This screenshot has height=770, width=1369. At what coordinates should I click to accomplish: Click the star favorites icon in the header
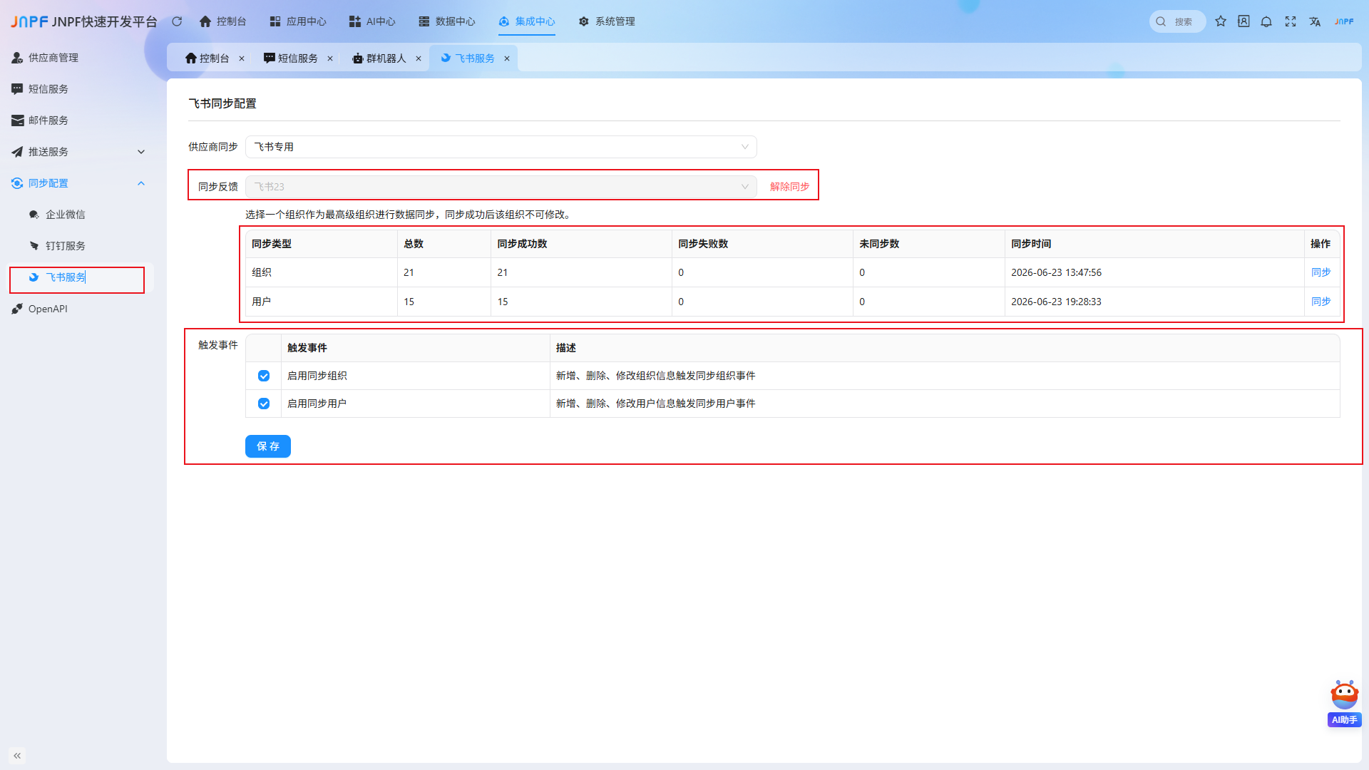click(x=1221, y=21)
